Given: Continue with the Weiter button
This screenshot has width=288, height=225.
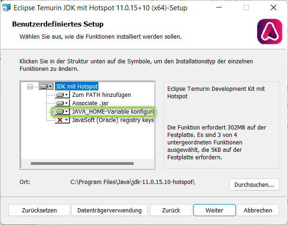Looking at the screenshot, I should click(214, 210).
